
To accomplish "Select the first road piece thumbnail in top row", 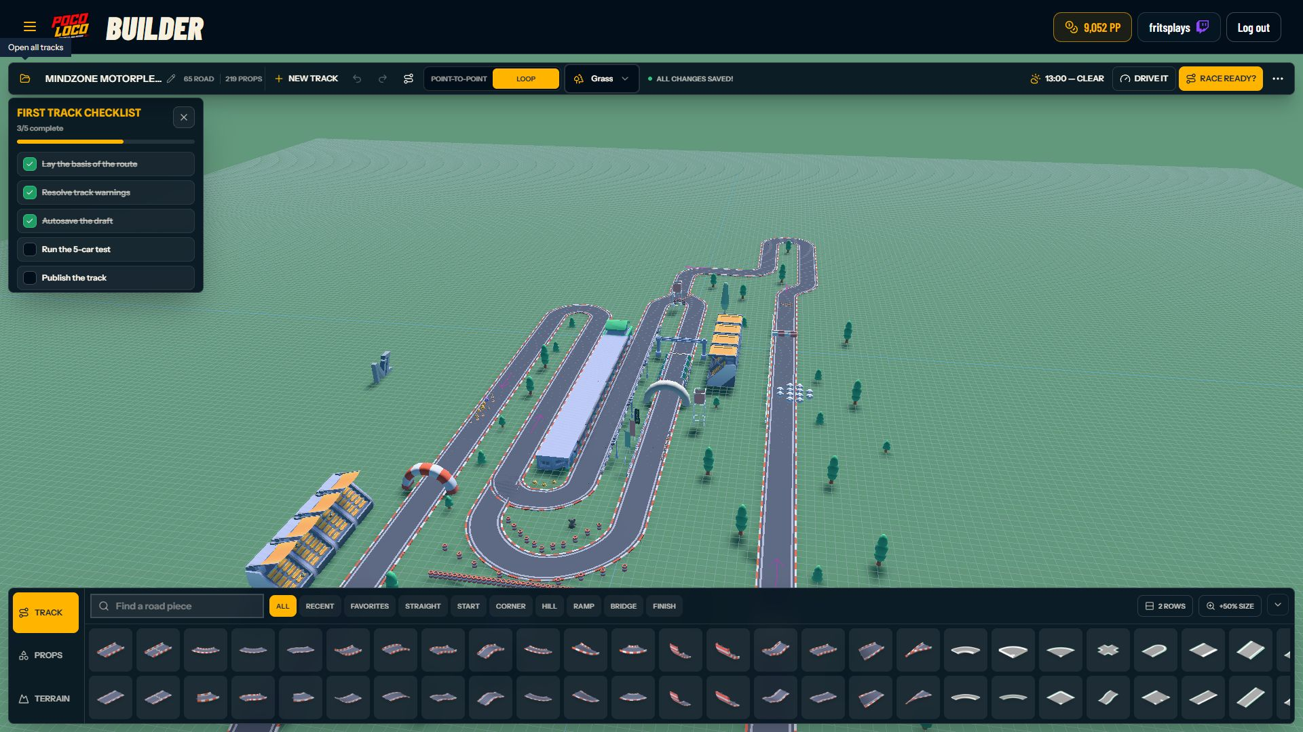I will click(111, 650).
